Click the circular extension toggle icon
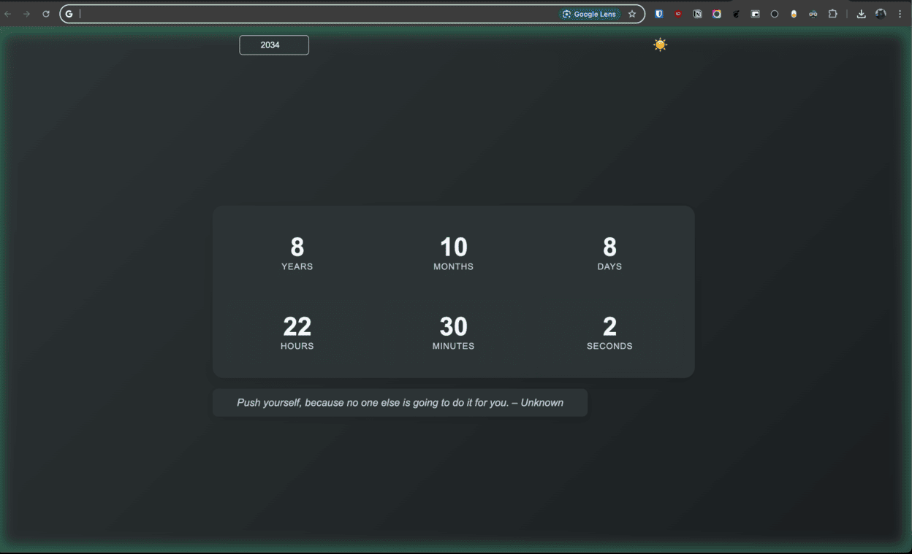 click(775, 13)
